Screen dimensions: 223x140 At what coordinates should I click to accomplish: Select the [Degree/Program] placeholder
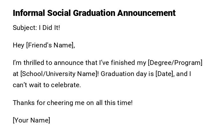(x=175, y=63)
